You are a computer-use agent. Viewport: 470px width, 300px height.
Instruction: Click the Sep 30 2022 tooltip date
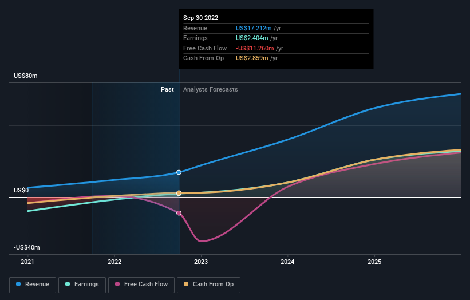(x=201, y=18)
